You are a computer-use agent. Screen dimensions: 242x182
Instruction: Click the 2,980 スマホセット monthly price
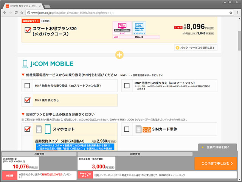click(x=102, y=141)
